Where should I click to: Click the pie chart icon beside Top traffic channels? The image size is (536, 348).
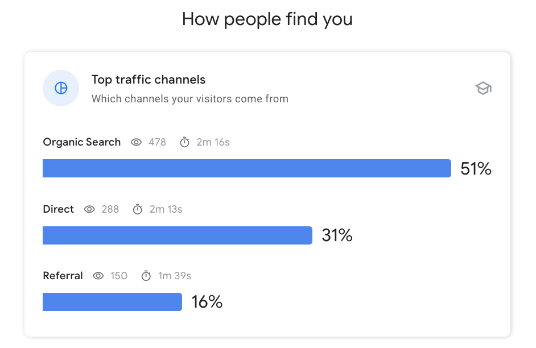(x=60, y=88)
